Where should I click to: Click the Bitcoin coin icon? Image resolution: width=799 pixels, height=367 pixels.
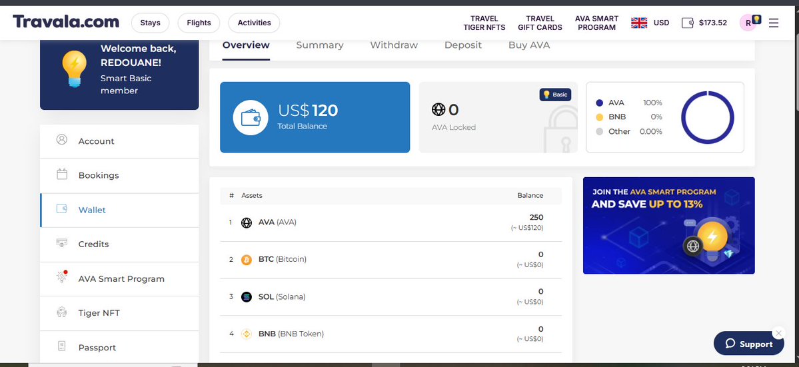coord(247,260)
